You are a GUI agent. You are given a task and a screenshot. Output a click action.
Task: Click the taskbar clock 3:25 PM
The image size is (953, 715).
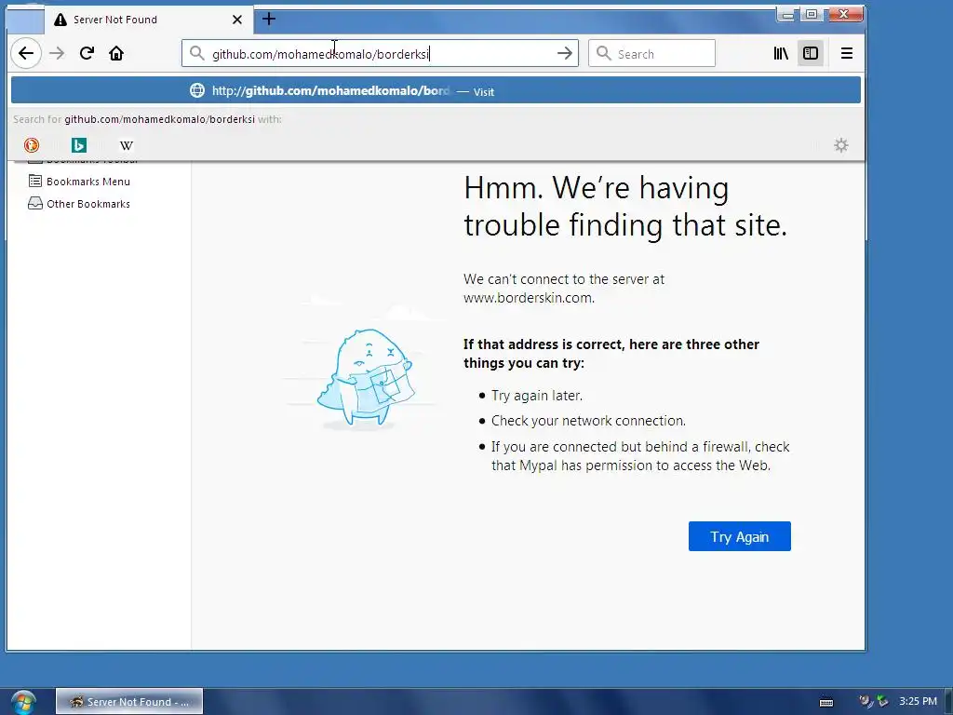(918, 701)
